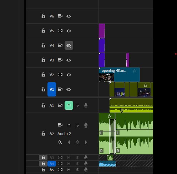The width and height of the screenshot is (177, 174).
Task: Toggle A4 track targeting button
Action: (x=52, y=164)
